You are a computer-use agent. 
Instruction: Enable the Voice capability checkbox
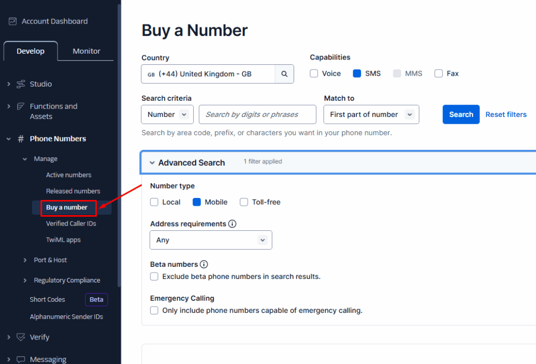314,74
